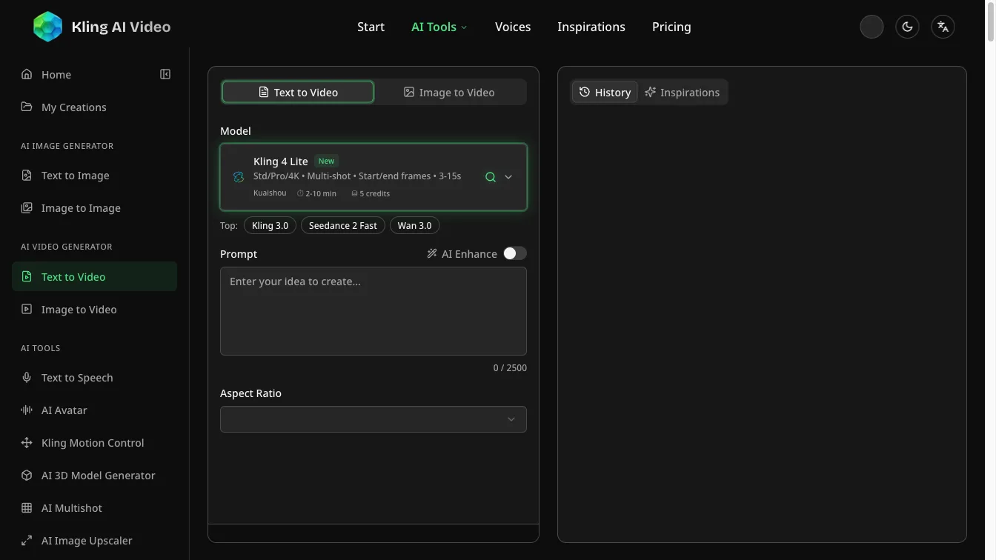Viewport: 996px width, 560px height.
Task: Open Image to Video in the sidebar
Action: (94, 309)
